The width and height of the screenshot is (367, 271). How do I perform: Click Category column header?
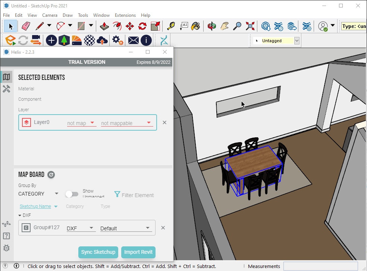[75, 206]
